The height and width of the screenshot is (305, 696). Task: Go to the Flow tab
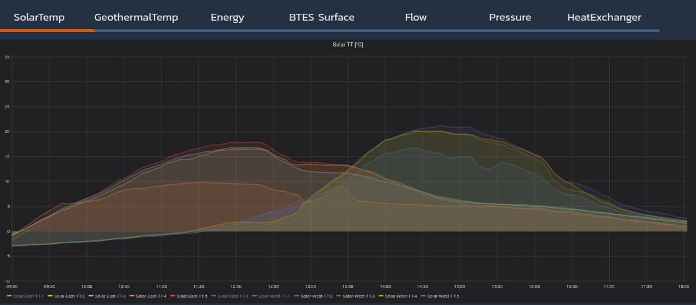click(x=416, y=17)
